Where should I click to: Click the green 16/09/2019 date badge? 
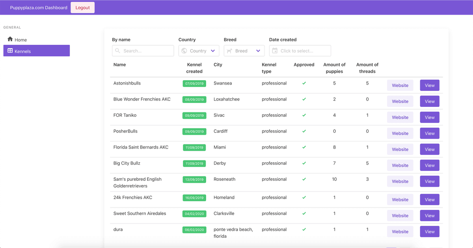(x=194, y=198)
